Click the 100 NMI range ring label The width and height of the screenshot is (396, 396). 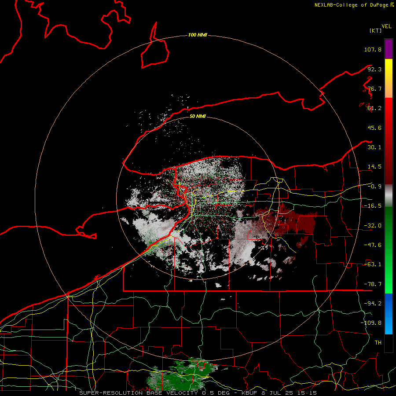(198, 35)
